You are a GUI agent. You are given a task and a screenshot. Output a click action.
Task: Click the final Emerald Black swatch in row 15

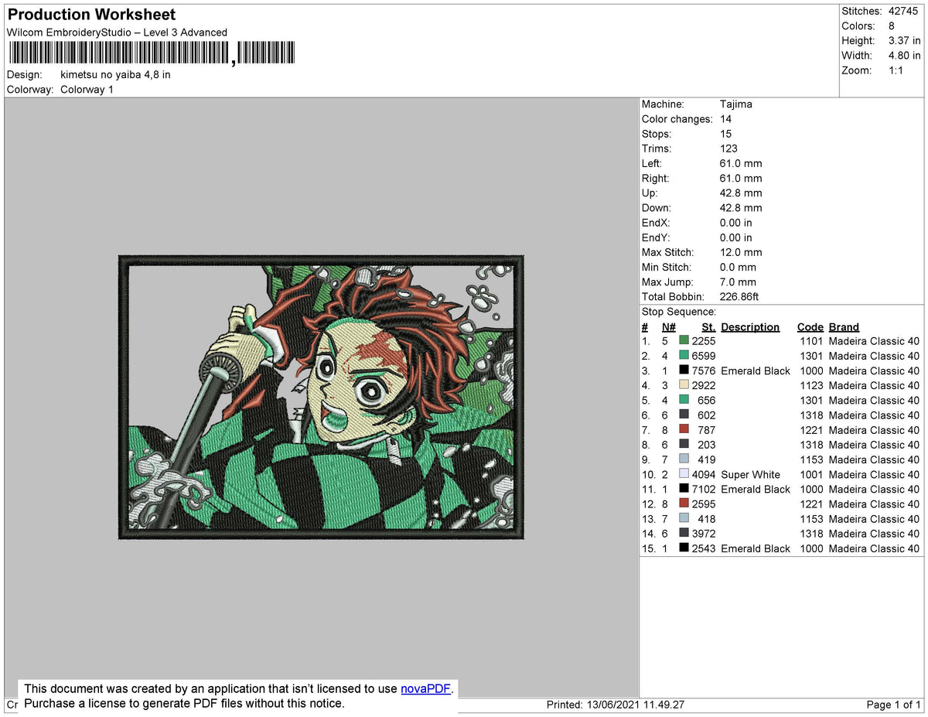pos(684,548)
